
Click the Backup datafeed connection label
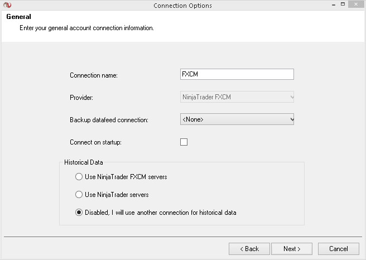109,120
